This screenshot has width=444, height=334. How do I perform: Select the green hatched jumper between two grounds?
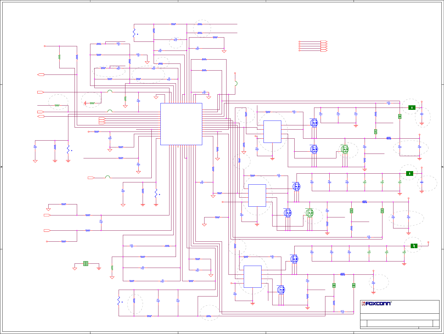pos(86,263)
